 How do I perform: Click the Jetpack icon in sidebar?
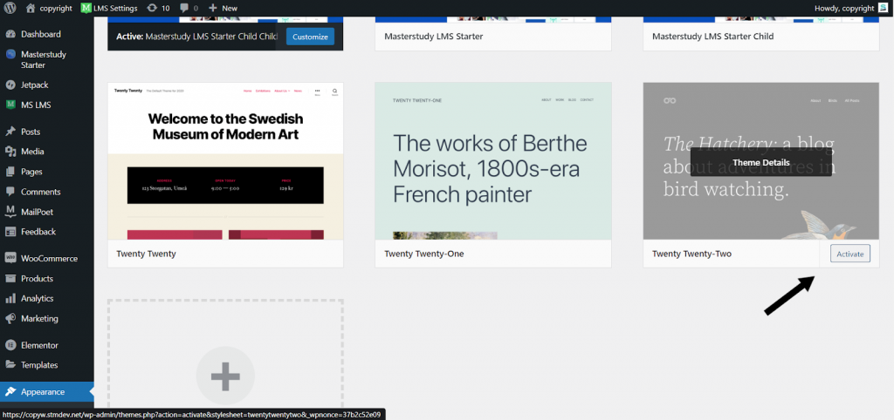10,85
